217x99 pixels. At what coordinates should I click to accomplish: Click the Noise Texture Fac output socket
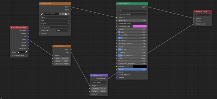point(71,52)
